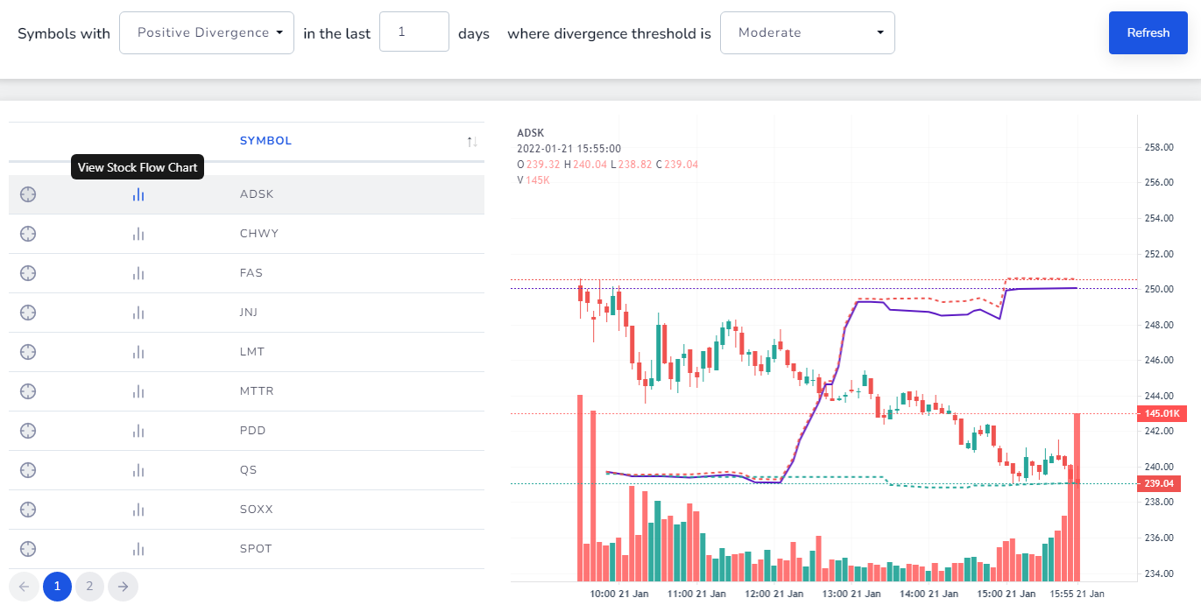Click the 15:55 21 Jan time label
1201x605 pixels.
[x=1077, y=593]
